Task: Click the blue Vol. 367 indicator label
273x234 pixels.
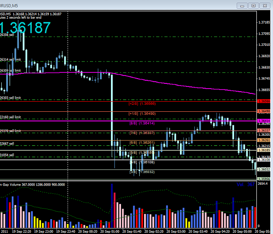Action: point(245,185)
